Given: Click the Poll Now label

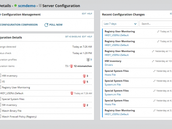Looking at the screenshot, I should coord(56,25).
